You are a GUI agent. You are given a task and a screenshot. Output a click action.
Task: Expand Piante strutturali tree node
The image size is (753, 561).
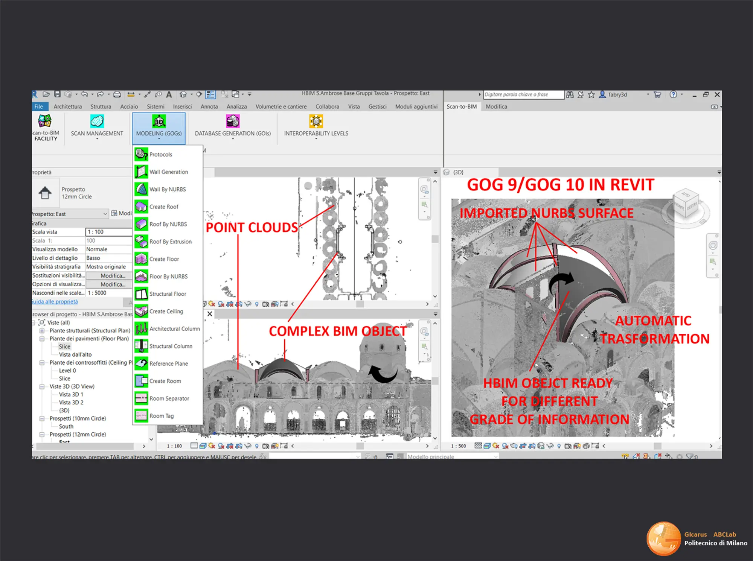(42, 331)
